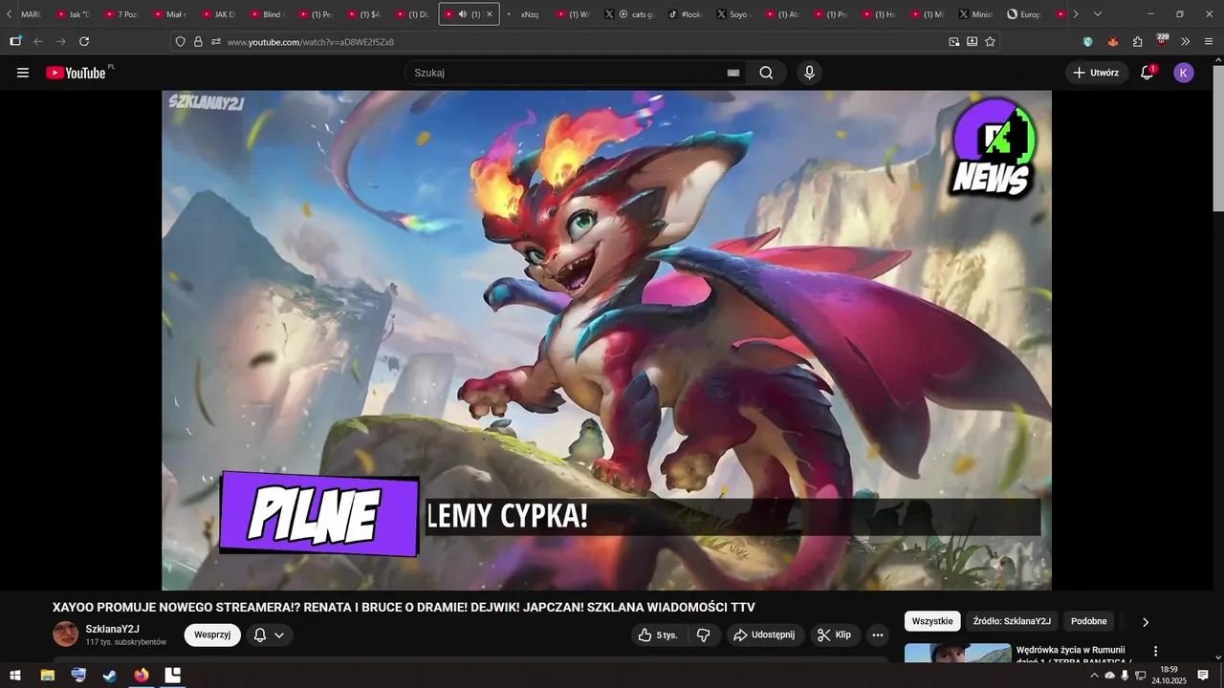Switch to the Europ tab
1224x688 pixels.
[x=1024, y=14]
